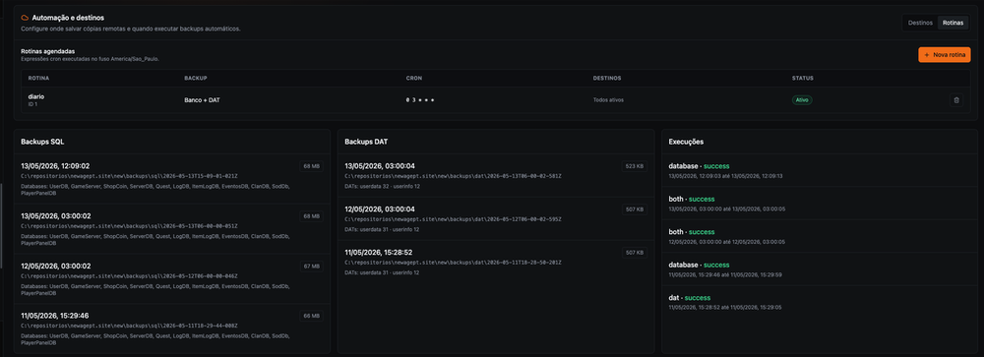
Task: Click the Backups SQL panel heading
Action: coord(42,142)
